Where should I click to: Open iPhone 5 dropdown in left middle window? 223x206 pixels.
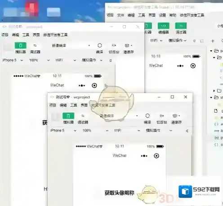(x=13, y=60)
